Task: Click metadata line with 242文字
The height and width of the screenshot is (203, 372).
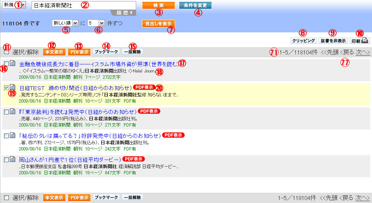Action: [77, 149]
